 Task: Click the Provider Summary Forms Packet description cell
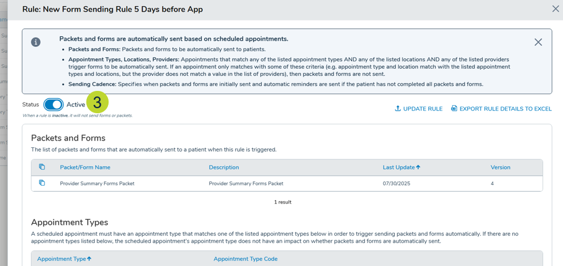tap(246, 183)
